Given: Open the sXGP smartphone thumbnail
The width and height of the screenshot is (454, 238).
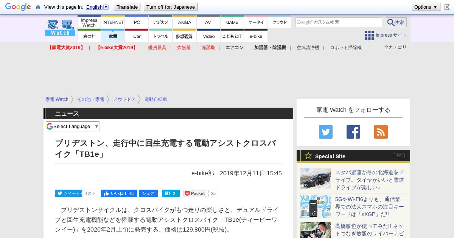Looking at the screenshot, I should point(316,207).
